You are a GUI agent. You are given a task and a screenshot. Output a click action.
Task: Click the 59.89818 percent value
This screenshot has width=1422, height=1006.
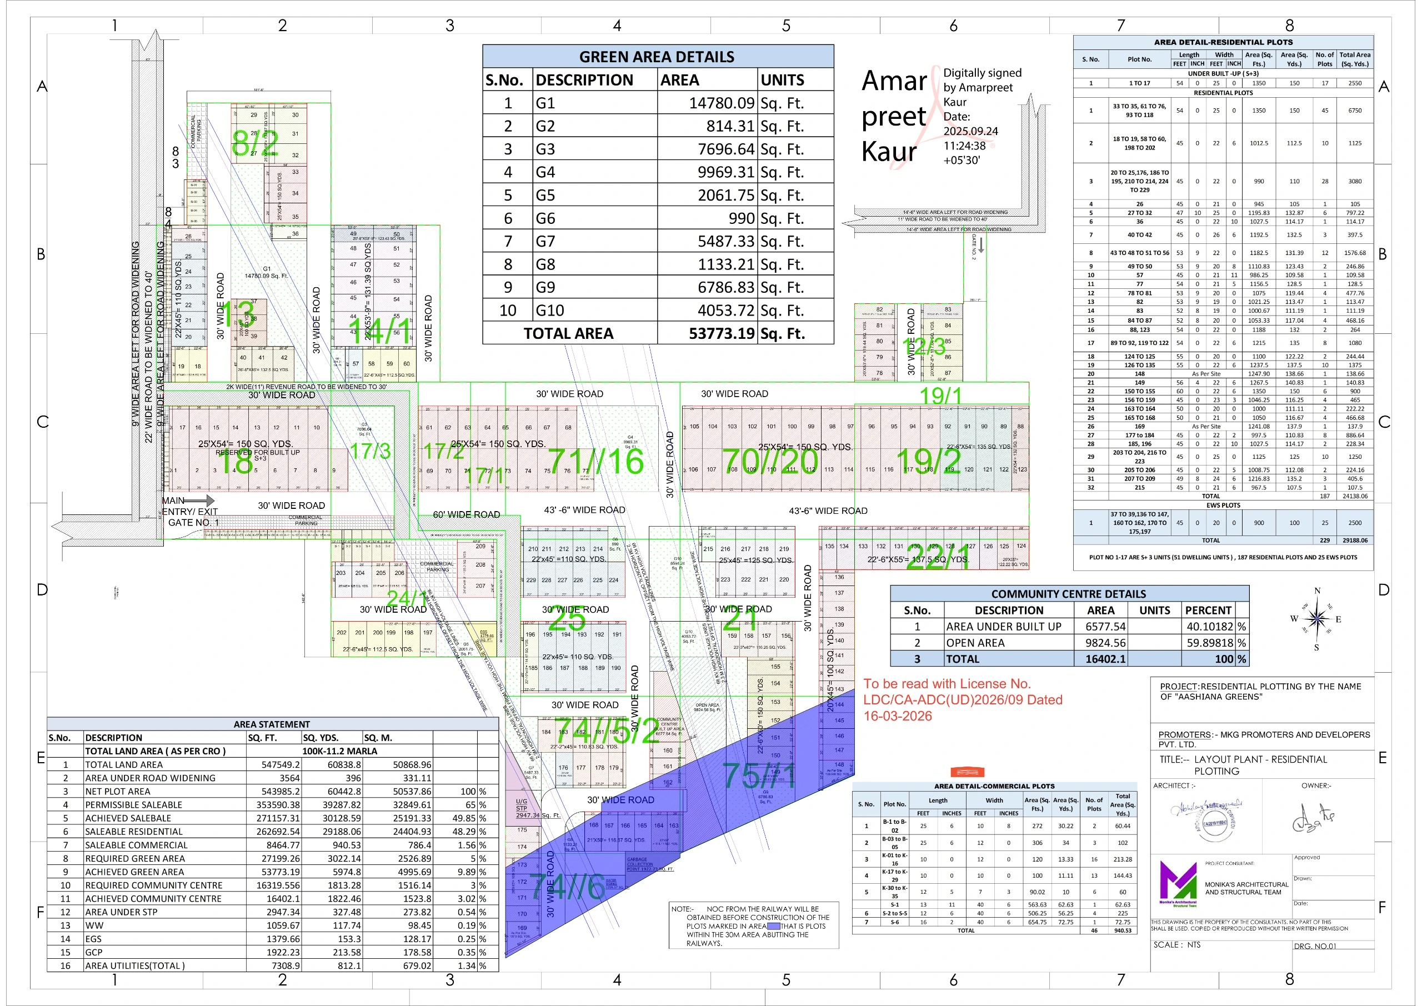(x=1209, y=643)
